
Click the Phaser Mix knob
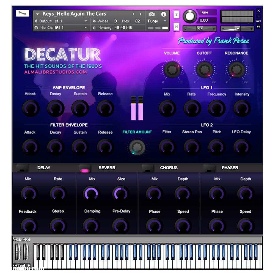[217, 194]
